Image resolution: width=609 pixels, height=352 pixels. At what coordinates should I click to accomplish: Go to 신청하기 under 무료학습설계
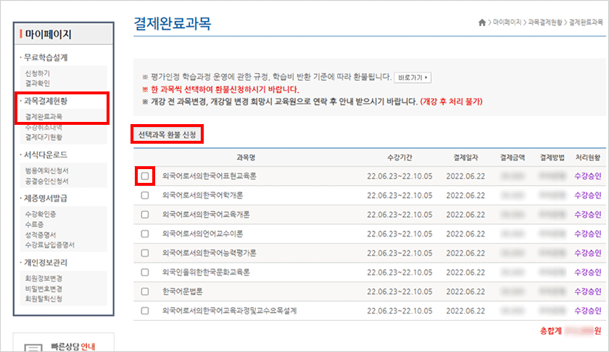tap(38, 73)
